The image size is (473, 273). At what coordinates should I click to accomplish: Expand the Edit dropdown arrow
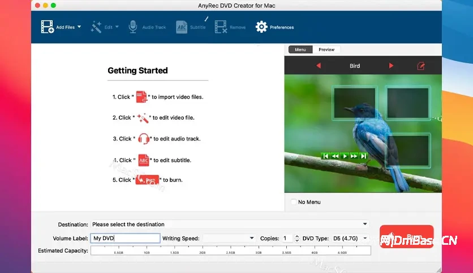(x=117, y=27)
